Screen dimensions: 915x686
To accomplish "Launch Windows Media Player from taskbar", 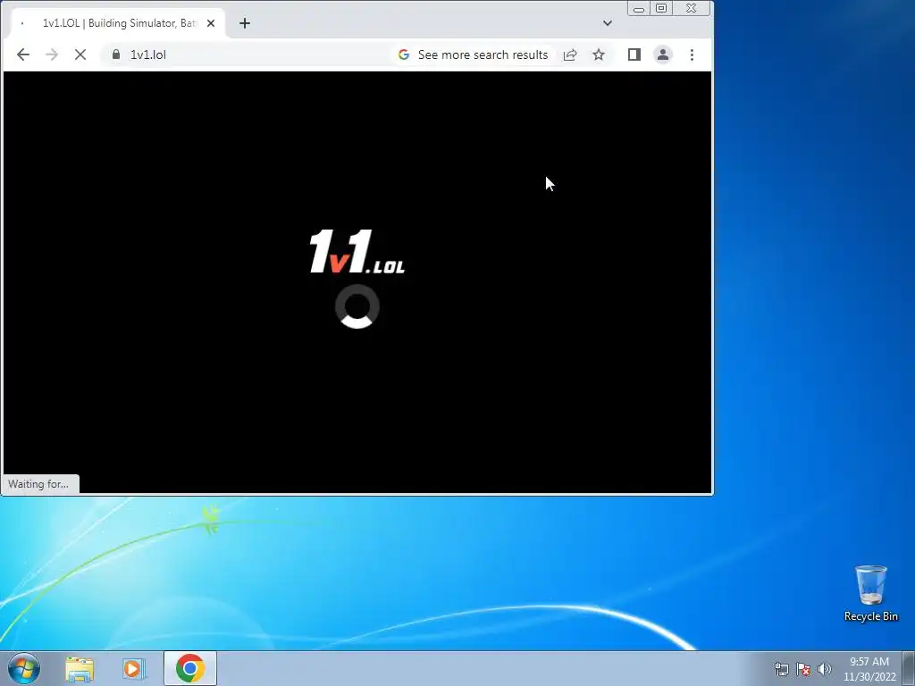I will coord(134,669).
